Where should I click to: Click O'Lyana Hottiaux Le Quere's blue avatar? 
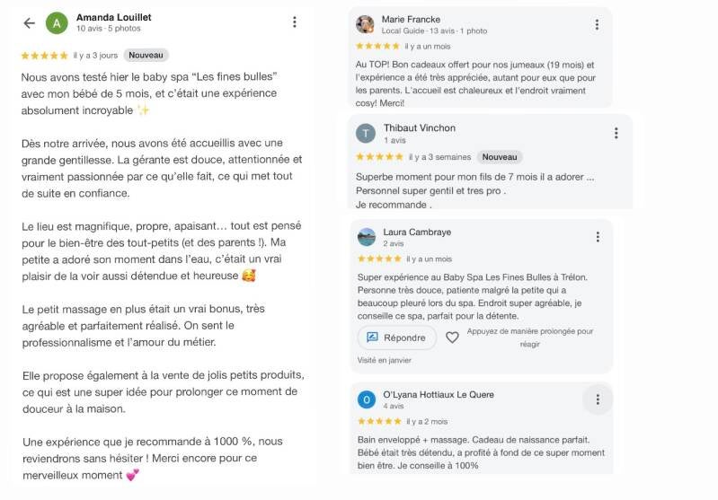pyautogui.click(x=367, y=399)
